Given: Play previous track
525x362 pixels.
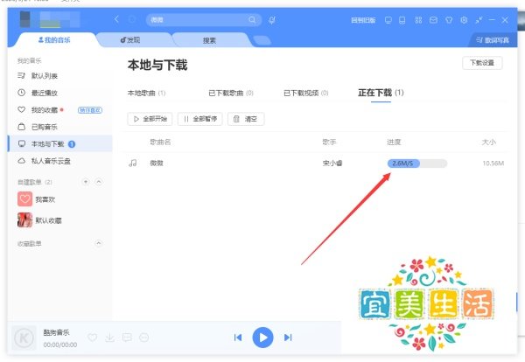Looking at the screenshot, I should (238, 338).
